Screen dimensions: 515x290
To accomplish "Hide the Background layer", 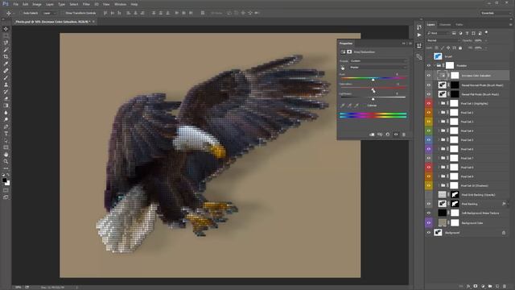I will [429, 233].
